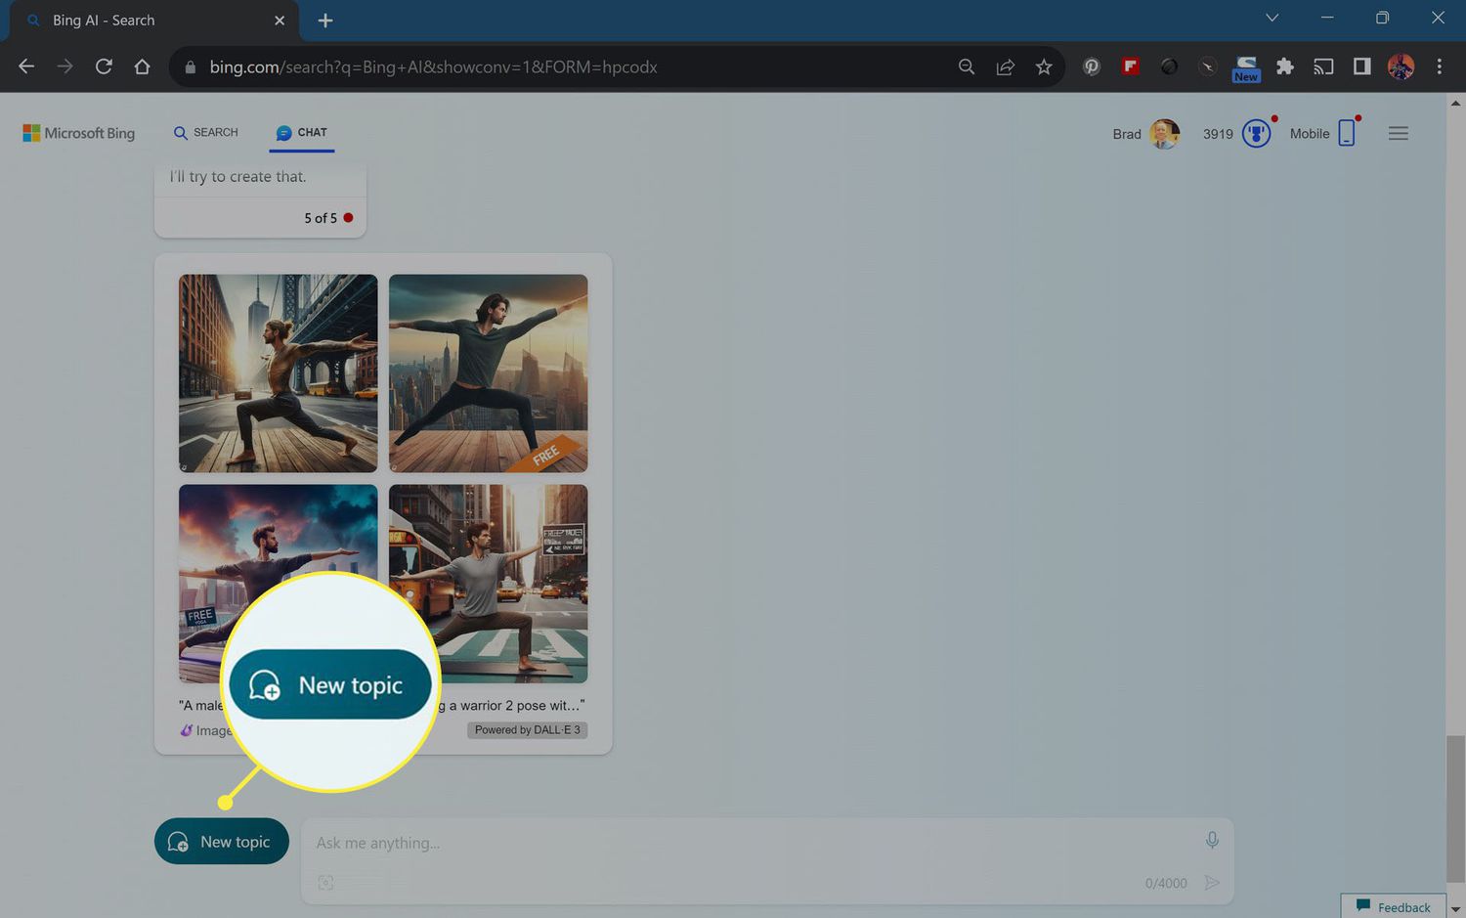The height and width of the screenshot is (918, 1466).
Task: Click the Flipboard extension icon
Action: 1131,66
